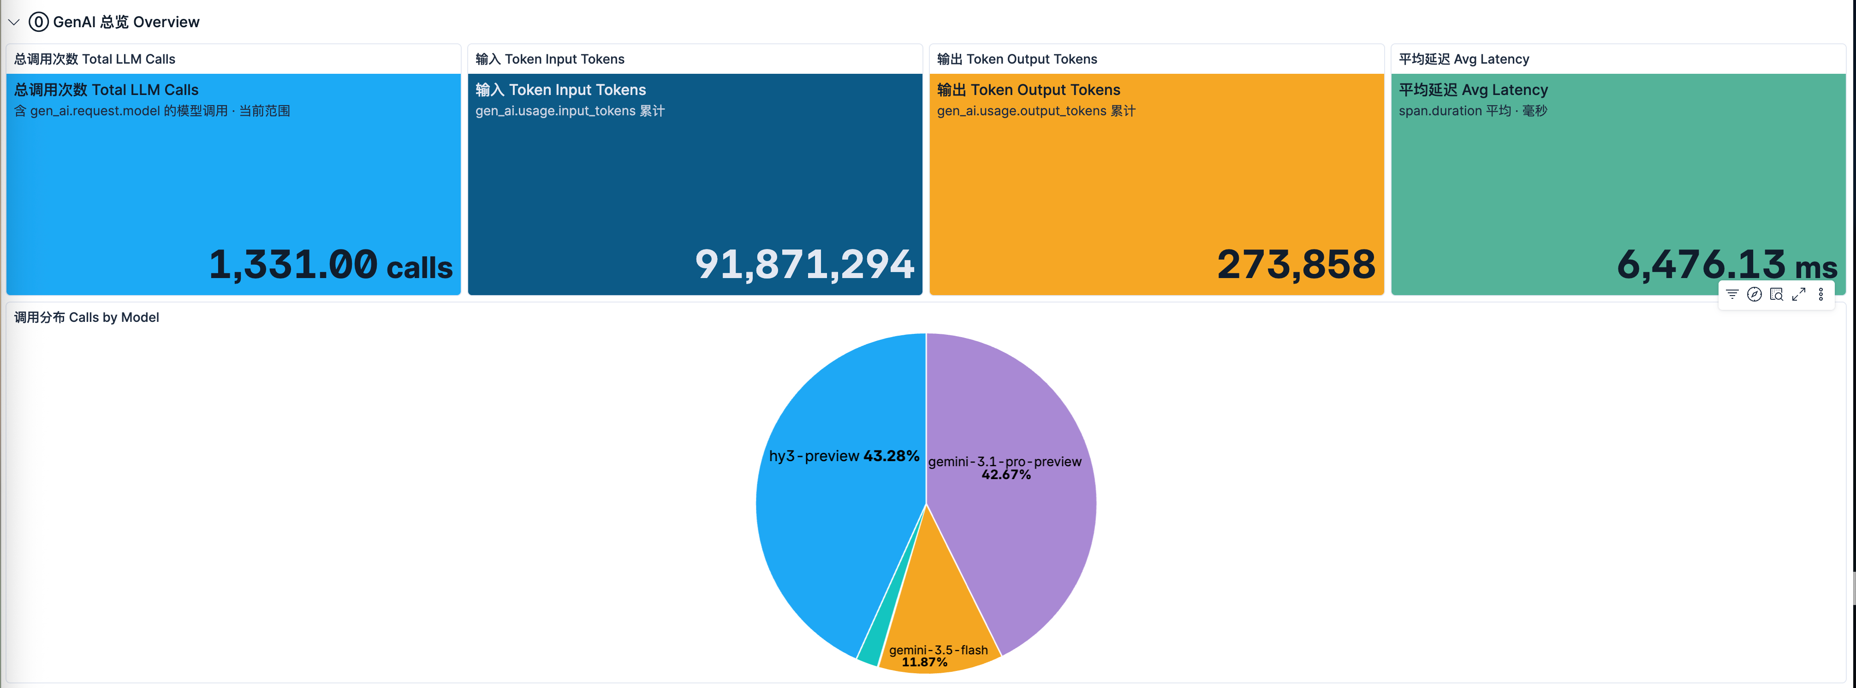Viewport: 1856px width, 688px height.
Task: Click the 1,331.00 calls metric value
Action: tap(331, 264)
